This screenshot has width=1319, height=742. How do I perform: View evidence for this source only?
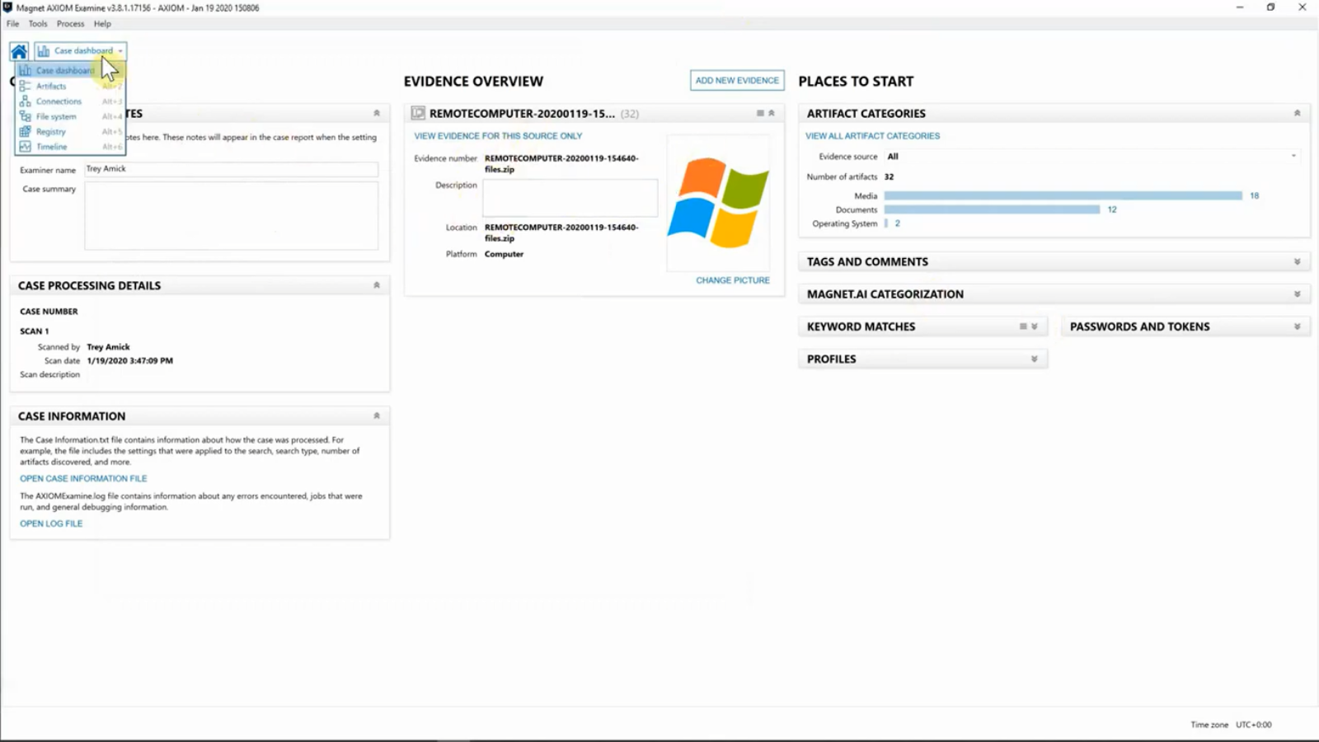[x=498, y=136]
